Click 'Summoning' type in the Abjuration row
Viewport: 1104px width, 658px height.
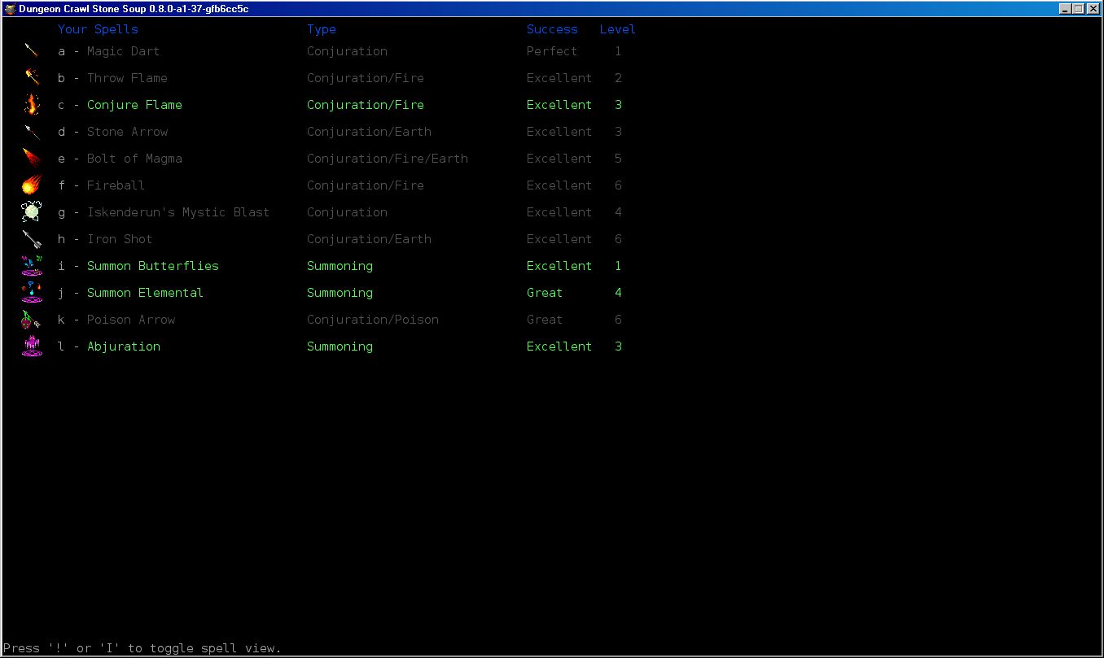(340, 346)
